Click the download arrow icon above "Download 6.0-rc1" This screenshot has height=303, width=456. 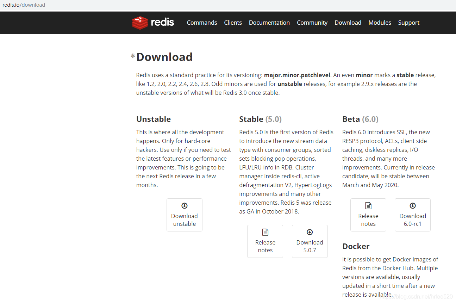(x=413, y=206)
